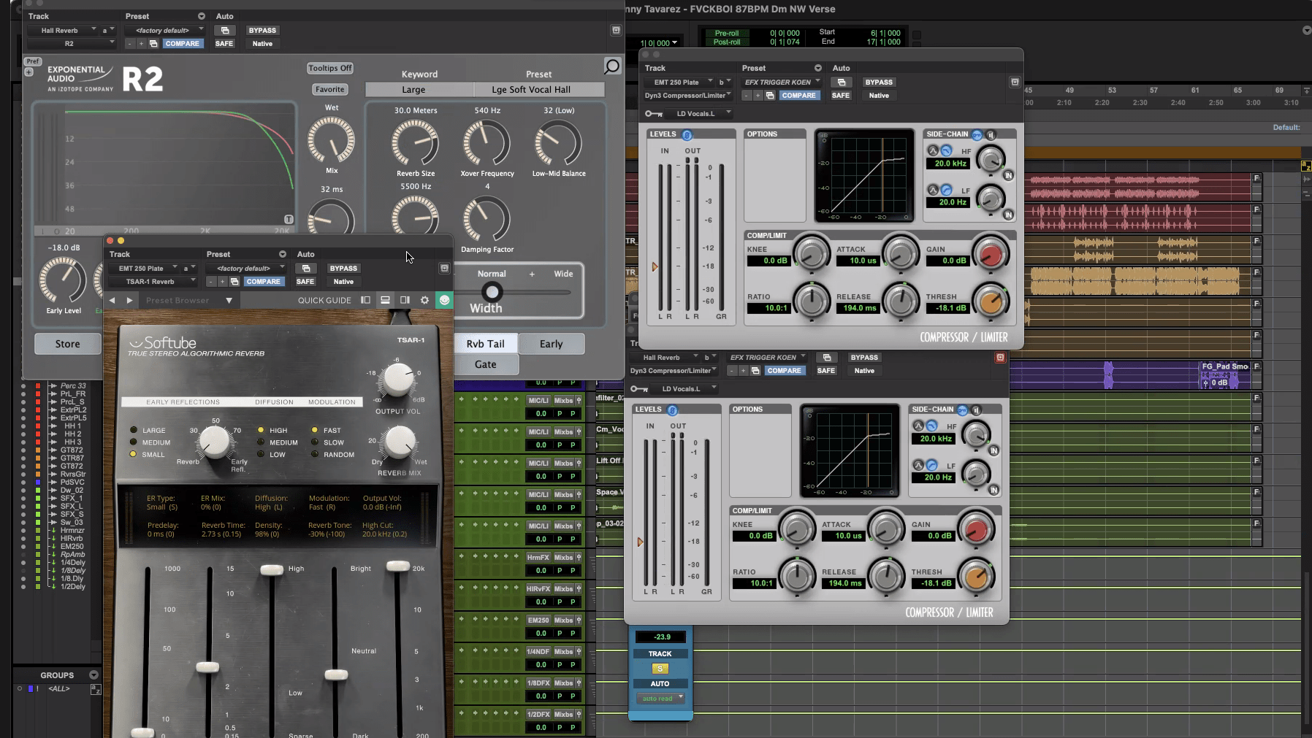Click the R2 preset search magnifier icon
The height and width of the screenshot is (738, 1312).
612,67
